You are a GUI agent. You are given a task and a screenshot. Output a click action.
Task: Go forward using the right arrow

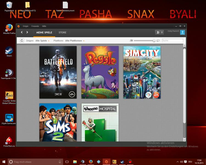click(27, 32)
